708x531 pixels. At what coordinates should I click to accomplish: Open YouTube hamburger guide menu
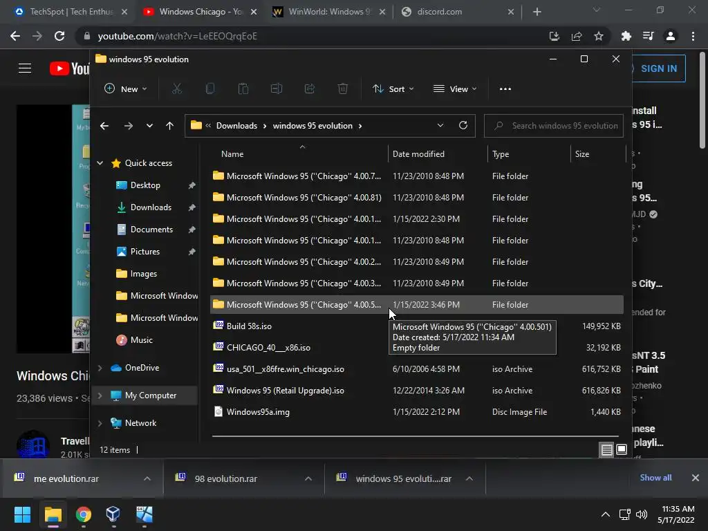[x=25, y=68]
